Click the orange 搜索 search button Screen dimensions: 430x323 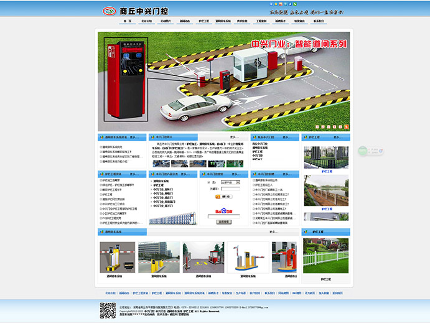(224, 197)
